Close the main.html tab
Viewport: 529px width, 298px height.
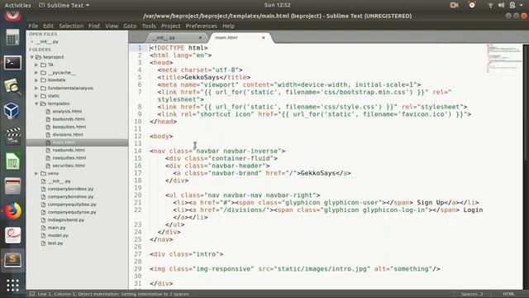click(x=263, y=37)
